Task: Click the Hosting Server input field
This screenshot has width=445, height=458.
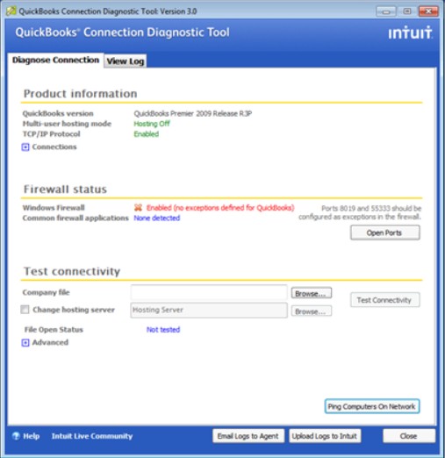Action: click(209, 310)
